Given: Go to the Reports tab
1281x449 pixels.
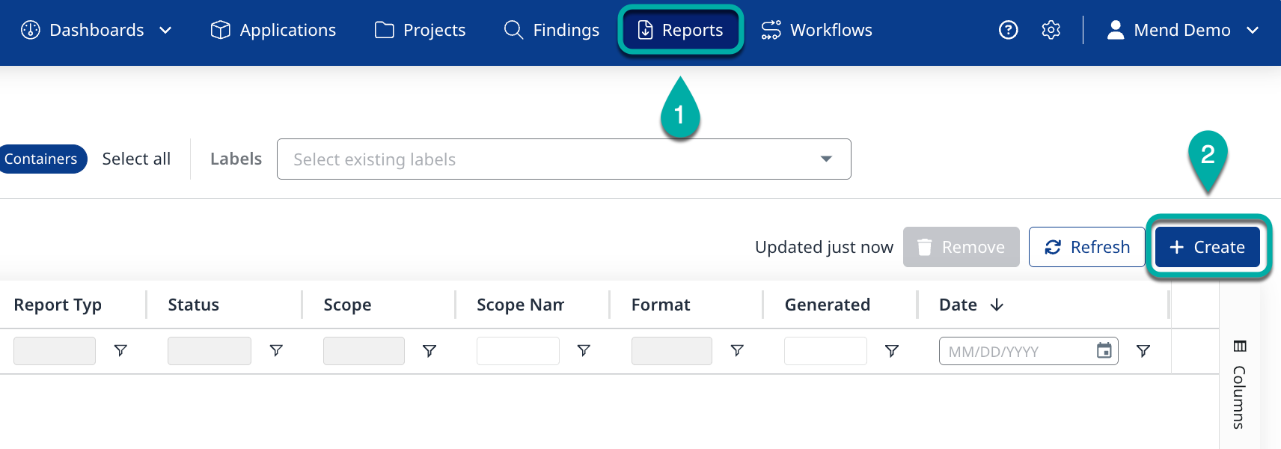Looking at the screenshot, I should pos(681,30).
